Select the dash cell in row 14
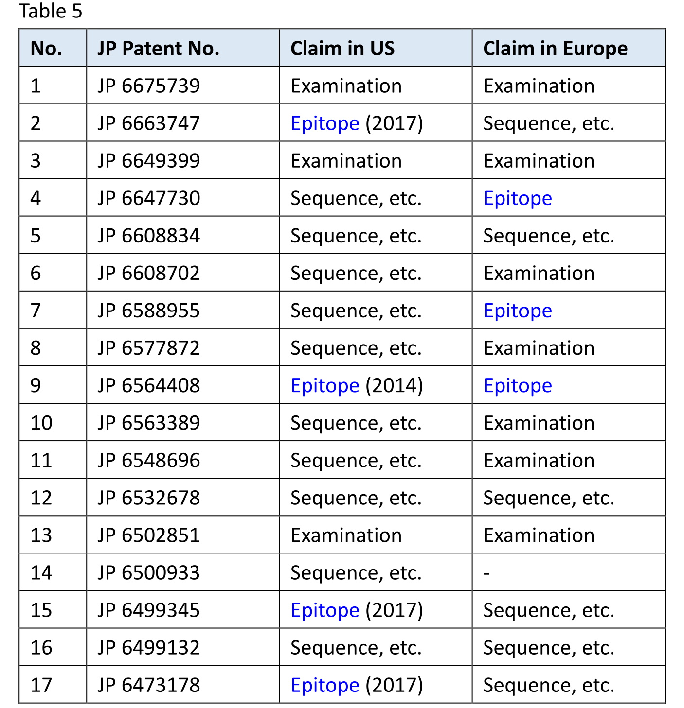 tap(568, 573)
